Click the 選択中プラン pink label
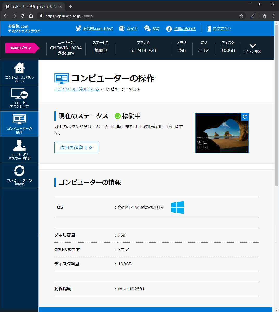The width and height of the screenshot is (279, 312). click(x=22, y=48)
